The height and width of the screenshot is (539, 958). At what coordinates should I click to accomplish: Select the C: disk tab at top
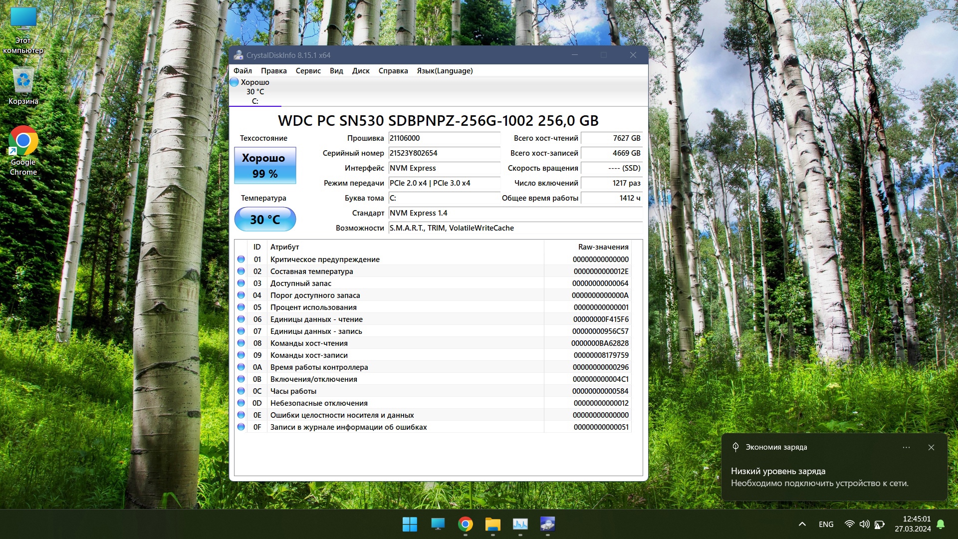(255, 92)
